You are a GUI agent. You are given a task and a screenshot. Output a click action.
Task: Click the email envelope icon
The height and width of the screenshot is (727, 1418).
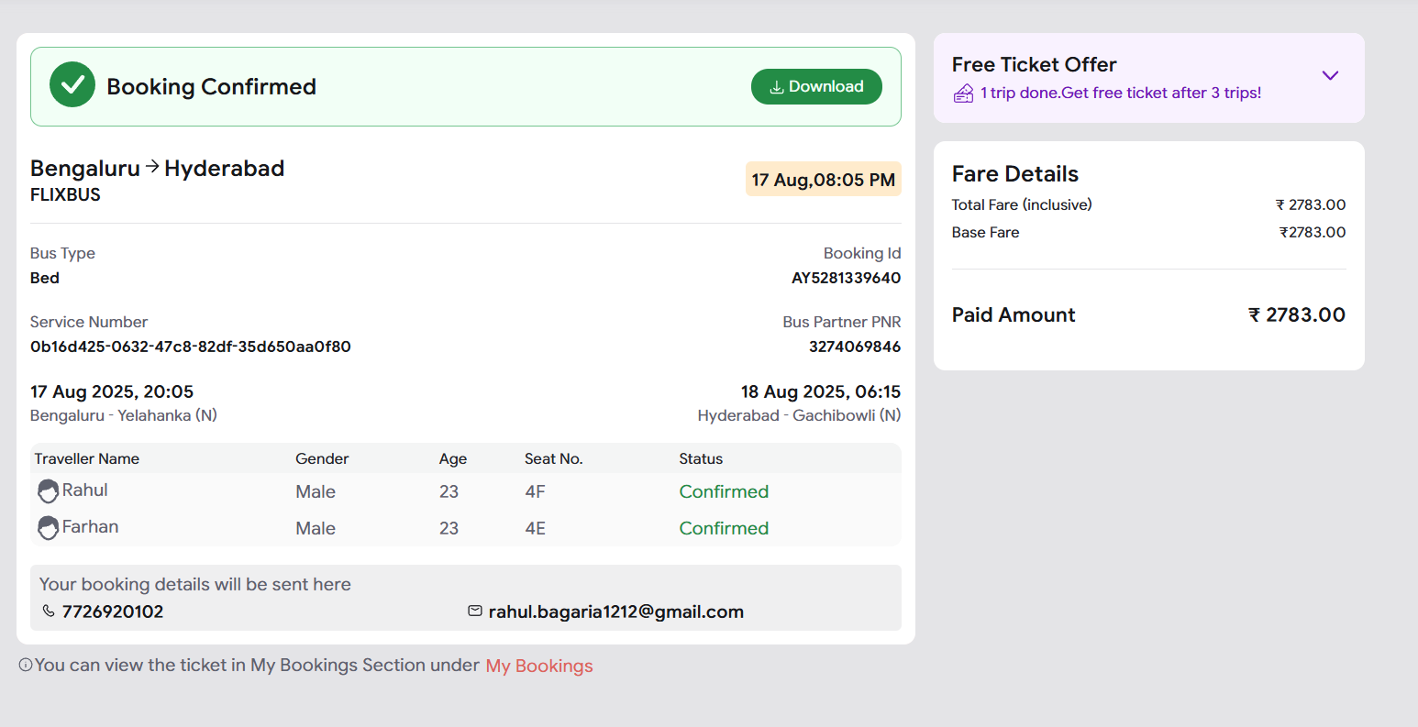click(x=475, y=611)
